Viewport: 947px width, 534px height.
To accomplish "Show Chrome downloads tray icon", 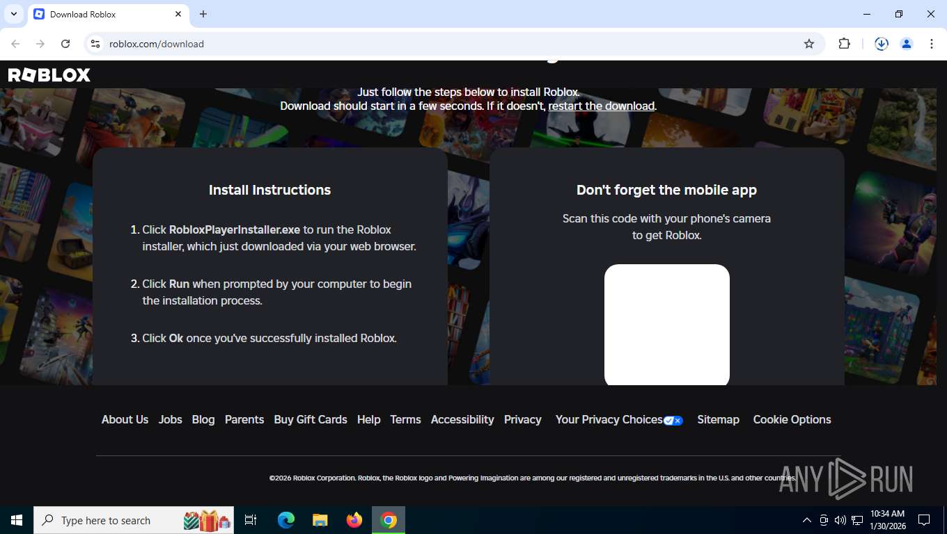I will (x=882, y=44).
